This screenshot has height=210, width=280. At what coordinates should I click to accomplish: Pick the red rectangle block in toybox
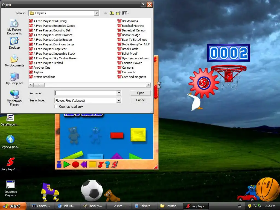coord(117,135)
